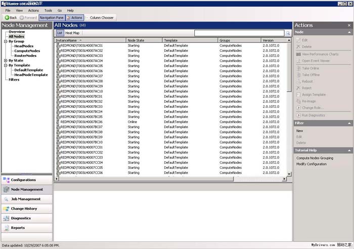Image resolution: width=354 pixels, height=249 pixels.
Task: Open the Actions menu in menu bar
Action: click(x=33, y=10)
